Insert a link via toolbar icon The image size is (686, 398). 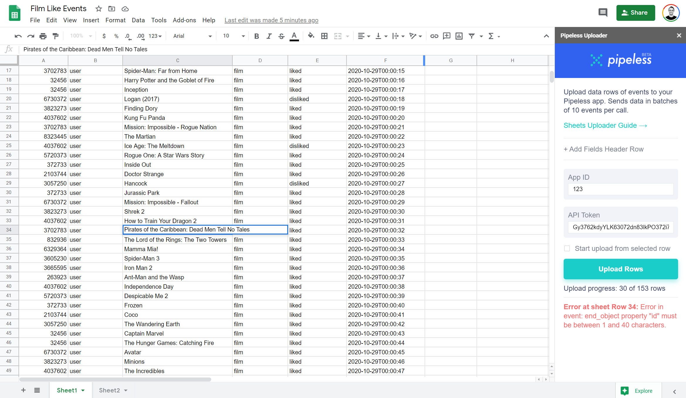pos(434,36)
